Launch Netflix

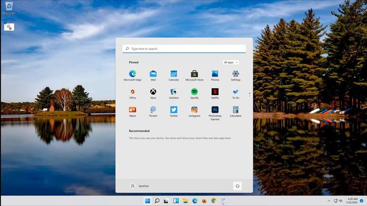215,94
